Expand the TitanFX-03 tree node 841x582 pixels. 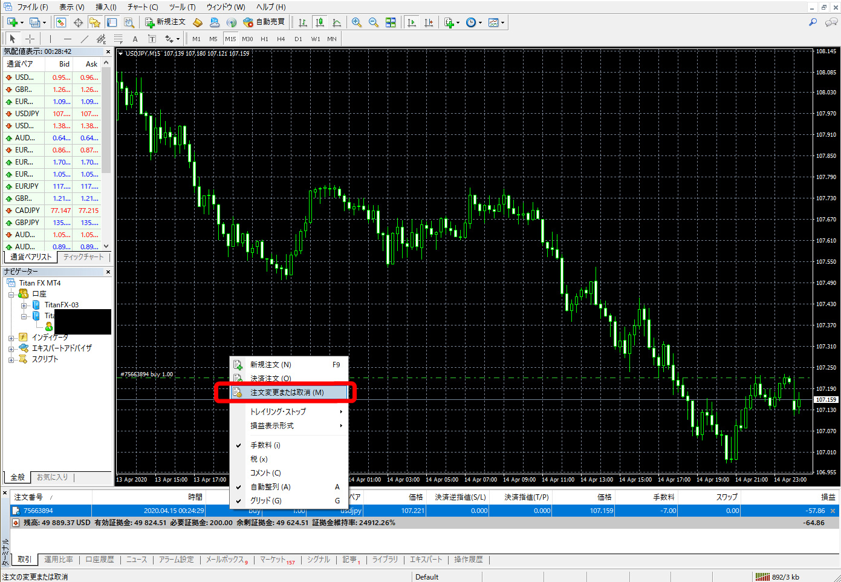(x=24, y=306)
